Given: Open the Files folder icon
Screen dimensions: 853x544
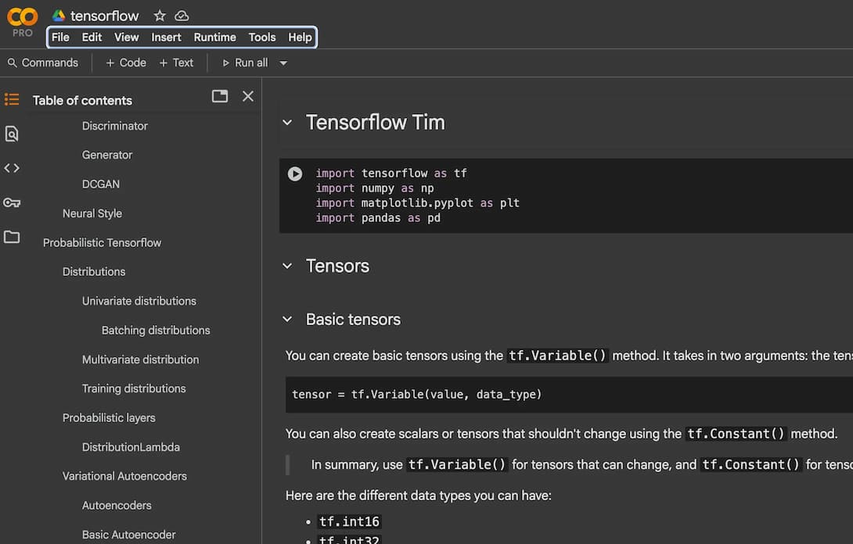Looking at the screenshot, I should 12,237.
